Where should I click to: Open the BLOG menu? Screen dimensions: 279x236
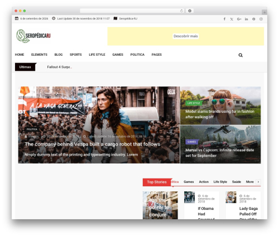[59, 55]
